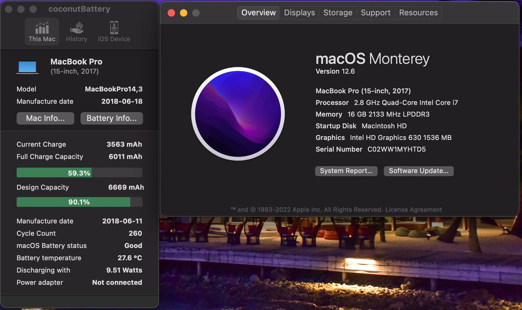Select the Support tab
Image resolution: width=522 pixels, height=310 pixels.
(x=375, y=13)
